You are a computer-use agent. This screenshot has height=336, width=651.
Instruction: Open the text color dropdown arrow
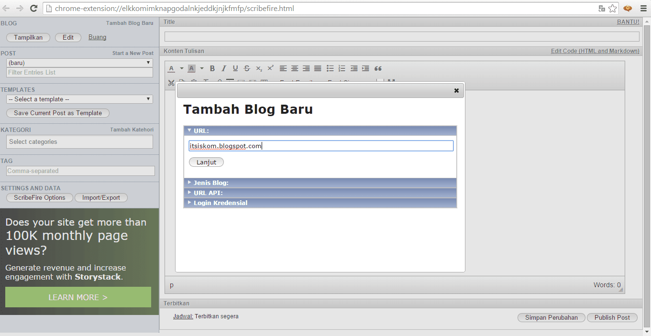181,68
